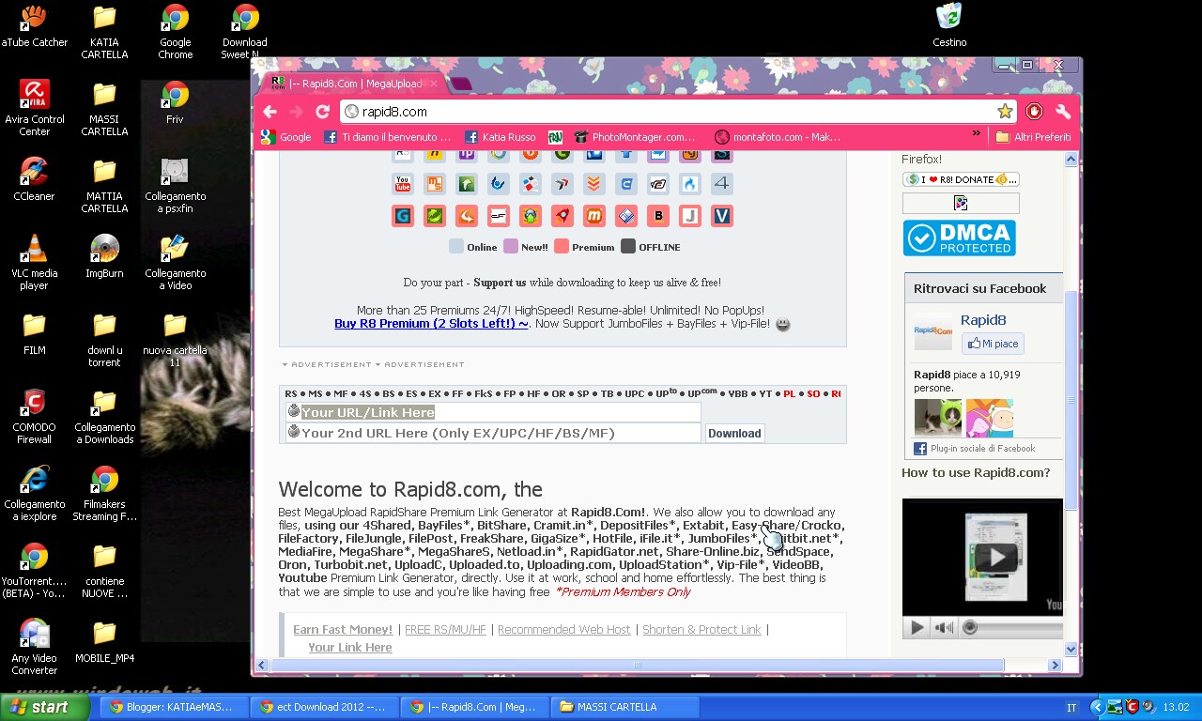This screenshot has width=1202, height=721.
Task: Click the premium G host icon
Action: [x=403, y=216]
